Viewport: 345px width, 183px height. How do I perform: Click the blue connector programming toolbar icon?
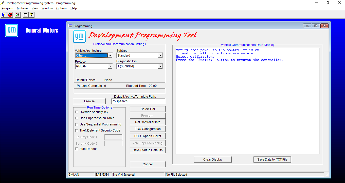[x=4, y=15]
